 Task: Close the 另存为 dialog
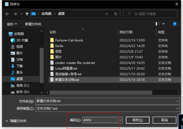pos(177,4)
